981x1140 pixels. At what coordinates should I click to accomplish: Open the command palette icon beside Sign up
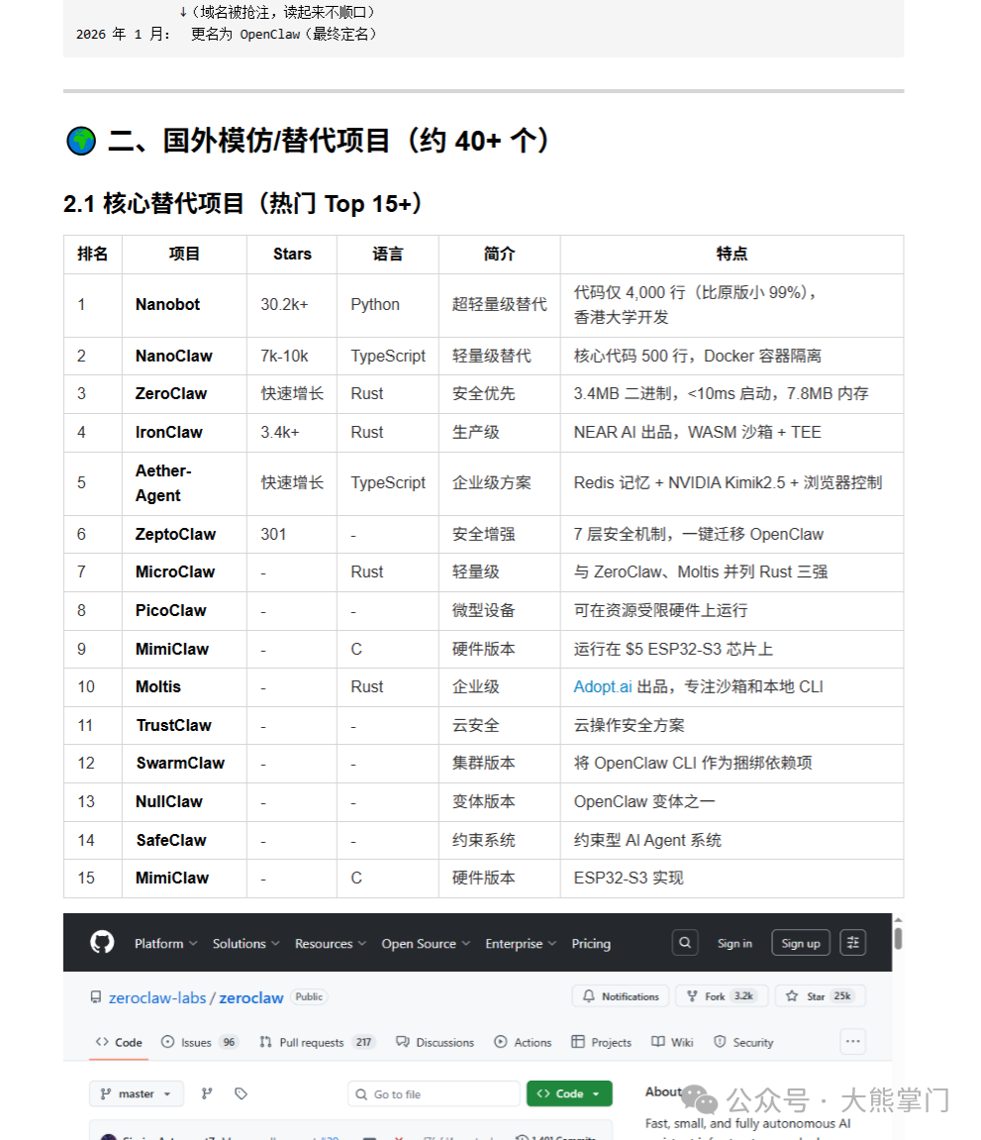pos(852,942)
